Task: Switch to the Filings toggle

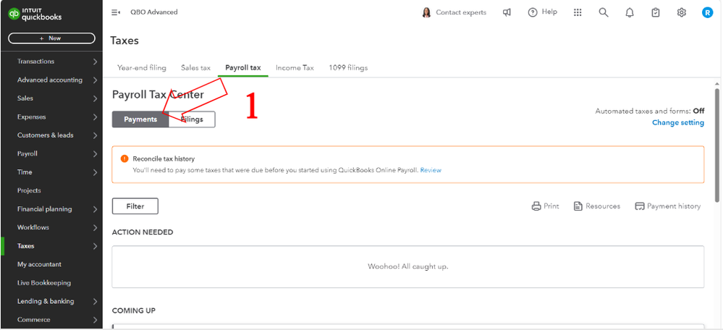Action: pos(193,119)
